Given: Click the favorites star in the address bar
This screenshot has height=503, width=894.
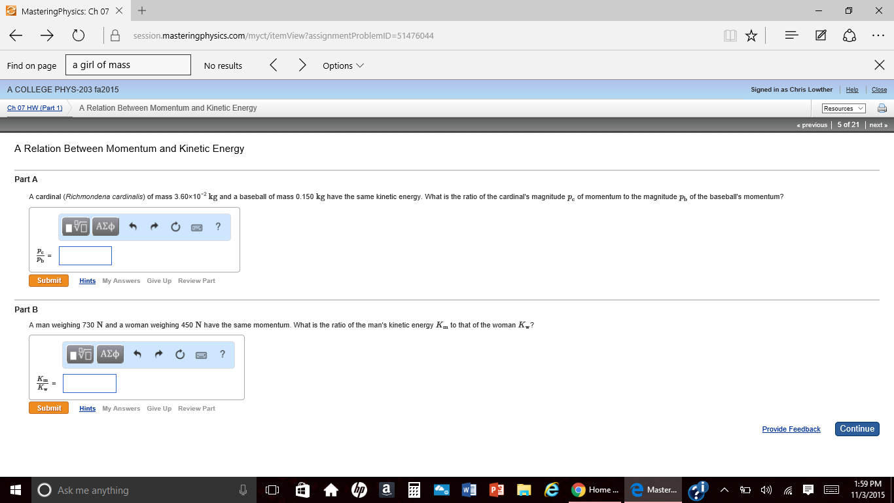Looking at the screenshot, I should (x=751, y=35).
